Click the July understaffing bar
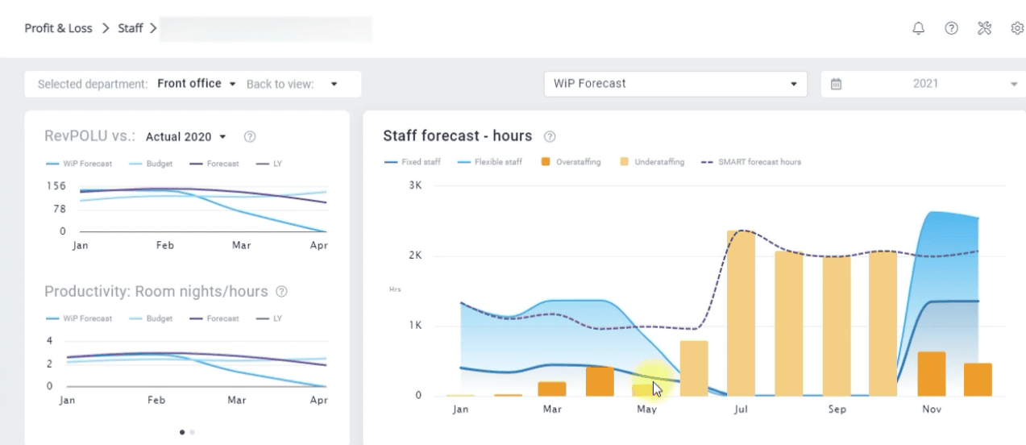The width and height of the screenshot is (1026, 445). [x=741, y=314]
